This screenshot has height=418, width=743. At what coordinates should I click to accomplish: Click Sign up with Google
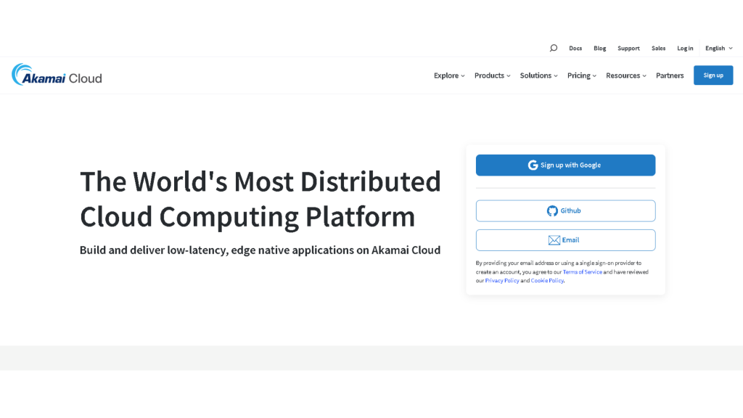[565, 165]
